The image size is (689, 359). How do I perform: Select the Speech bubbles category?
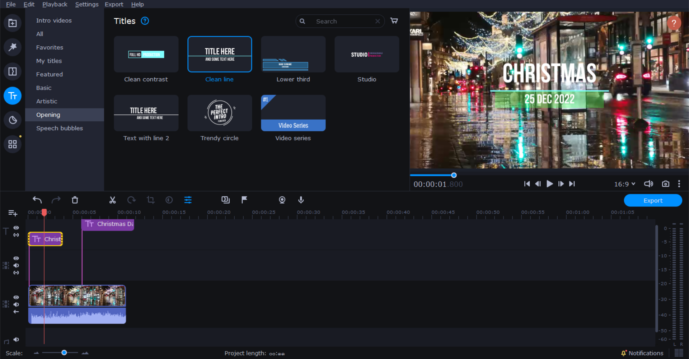60,128
